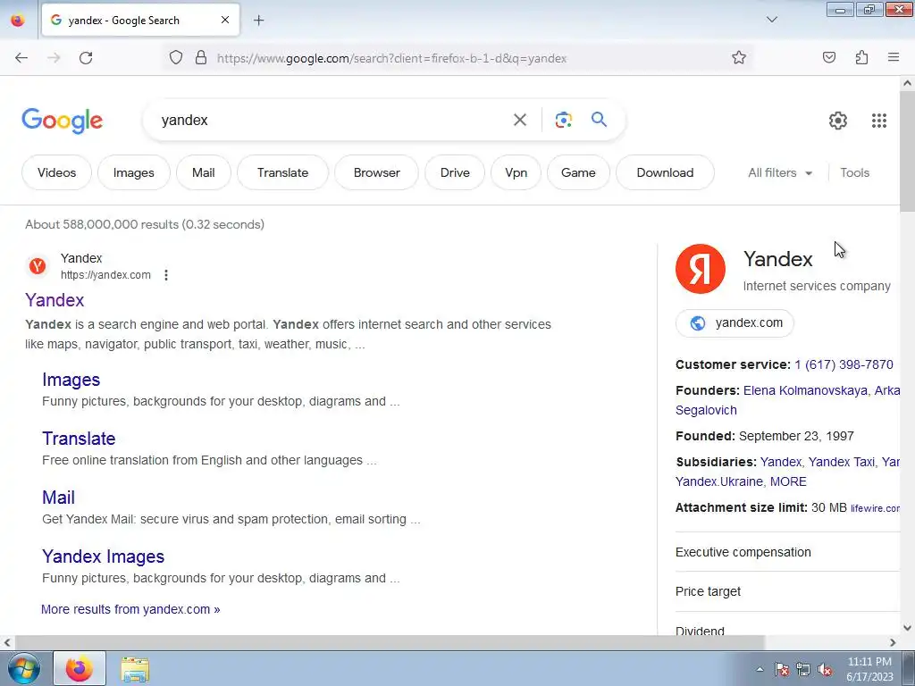Viewport: 915px width, 686px height.
Task: Clear the search box with X icon
Action: (x=519, y=121)
